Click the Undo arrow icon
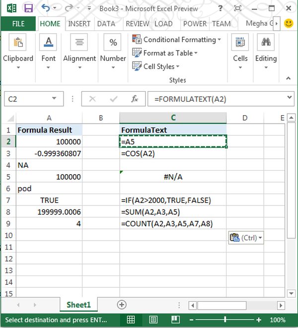The image size is (298, 328). tap(45, 8)
